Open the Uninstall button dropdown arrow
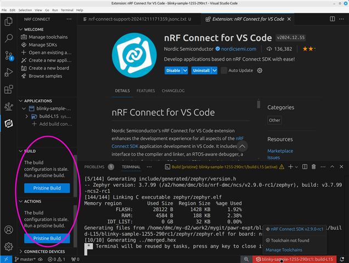The width and height of the screenshot is (349, 263). [215, 71]
